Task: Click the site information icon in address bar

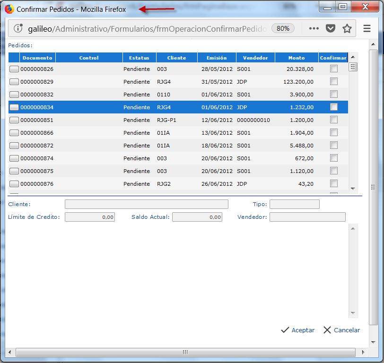Action: [x=18, y=28]
